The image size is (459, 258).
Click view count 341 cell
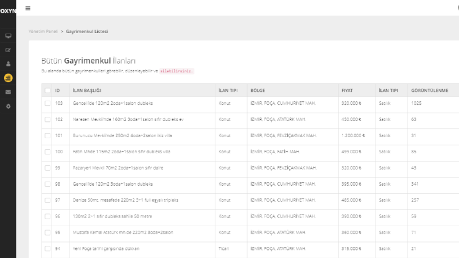pyautogui.click(x=415, y=184)
